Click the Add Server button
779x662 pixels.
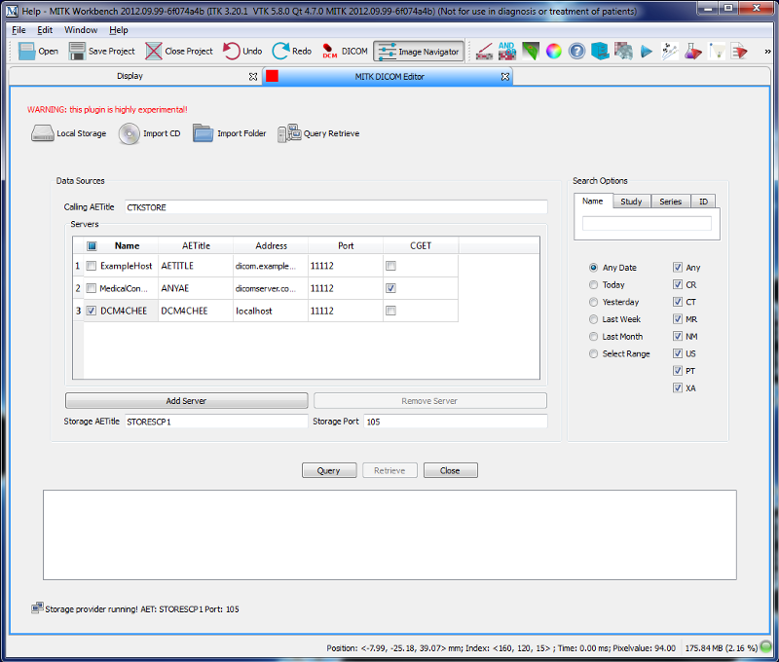tap(186, 401)
